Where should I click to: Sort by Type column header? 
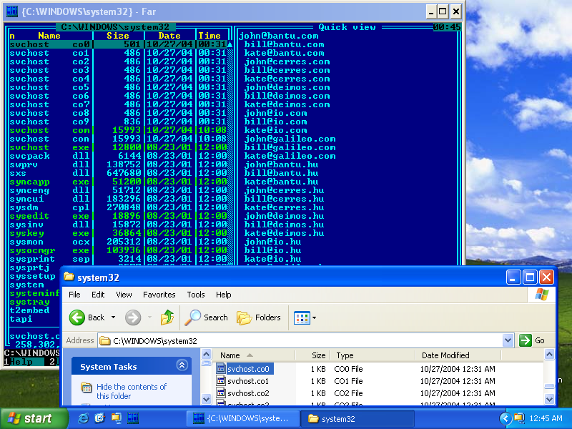coord(373,355)
